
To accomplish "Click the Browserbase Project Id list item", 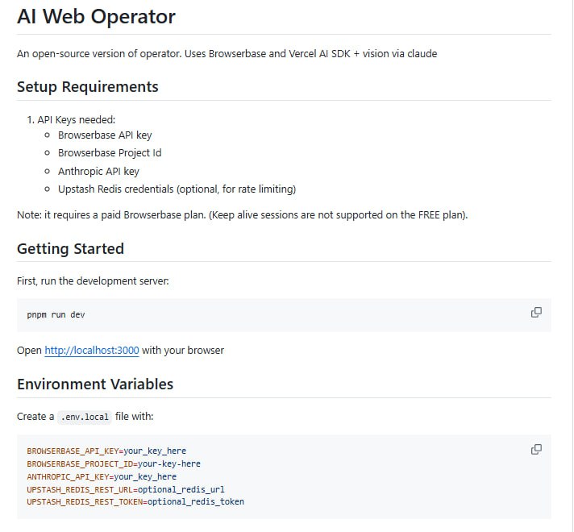I will (110, 153).
